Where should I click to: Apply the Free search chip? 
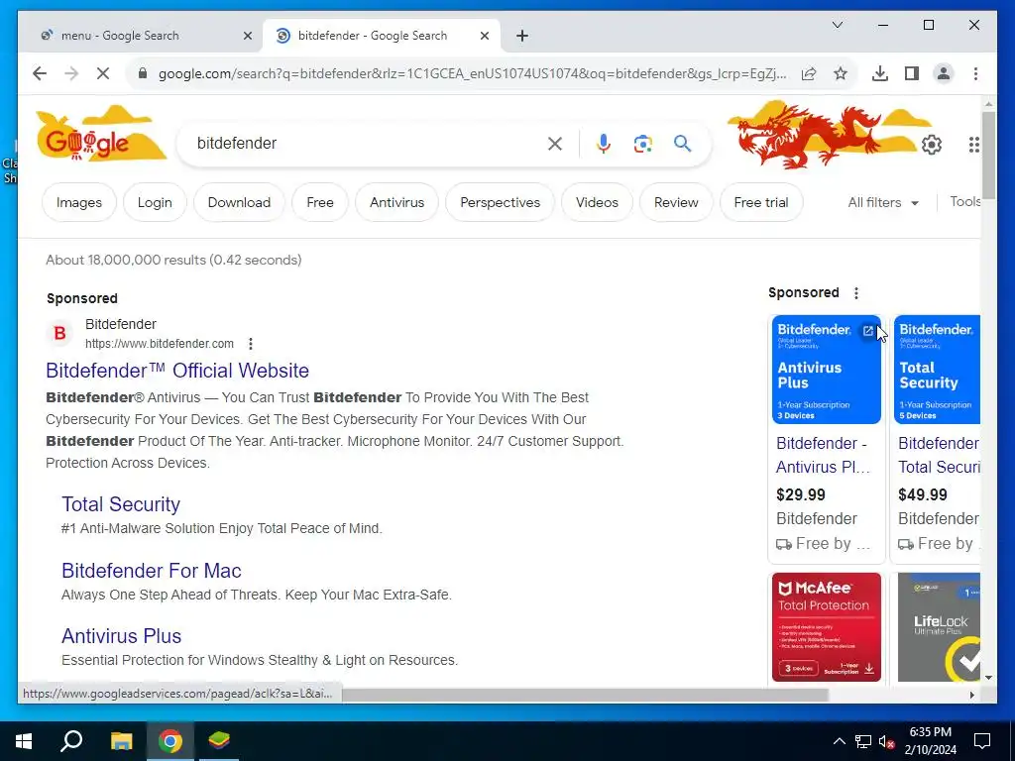click(x=320, y=202)
